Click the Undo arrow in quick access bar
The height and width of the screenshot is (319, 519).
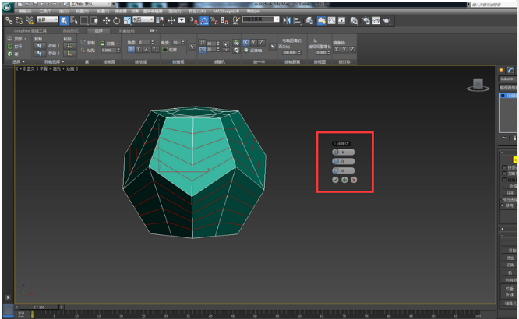pyautogui.click(x=44, y=5)
